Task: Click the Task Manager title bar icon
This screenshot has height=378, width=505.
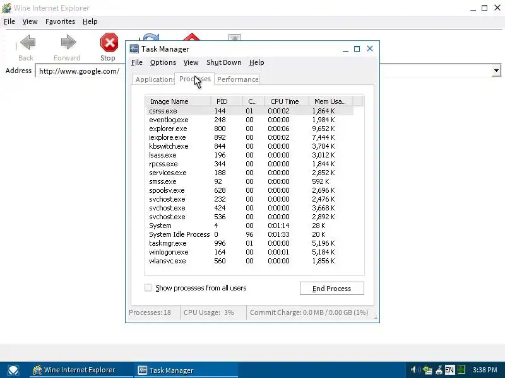Action: click(x=134, y=49)
